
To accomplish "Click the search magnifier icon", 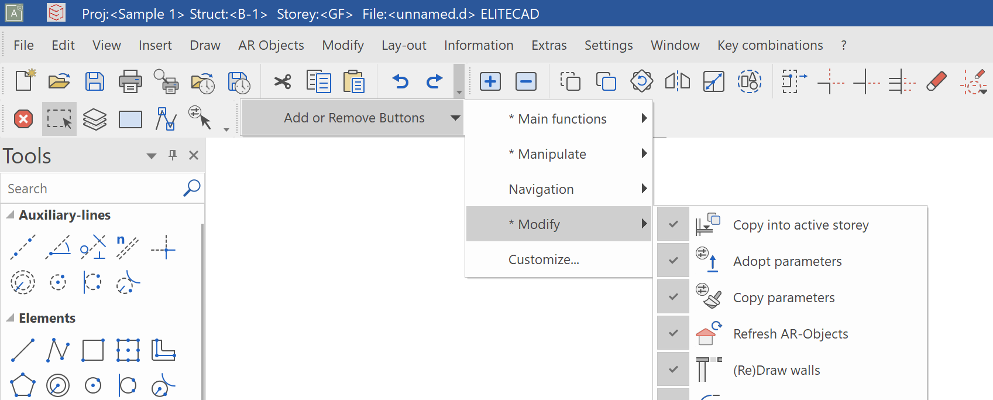I will (192, 188).
